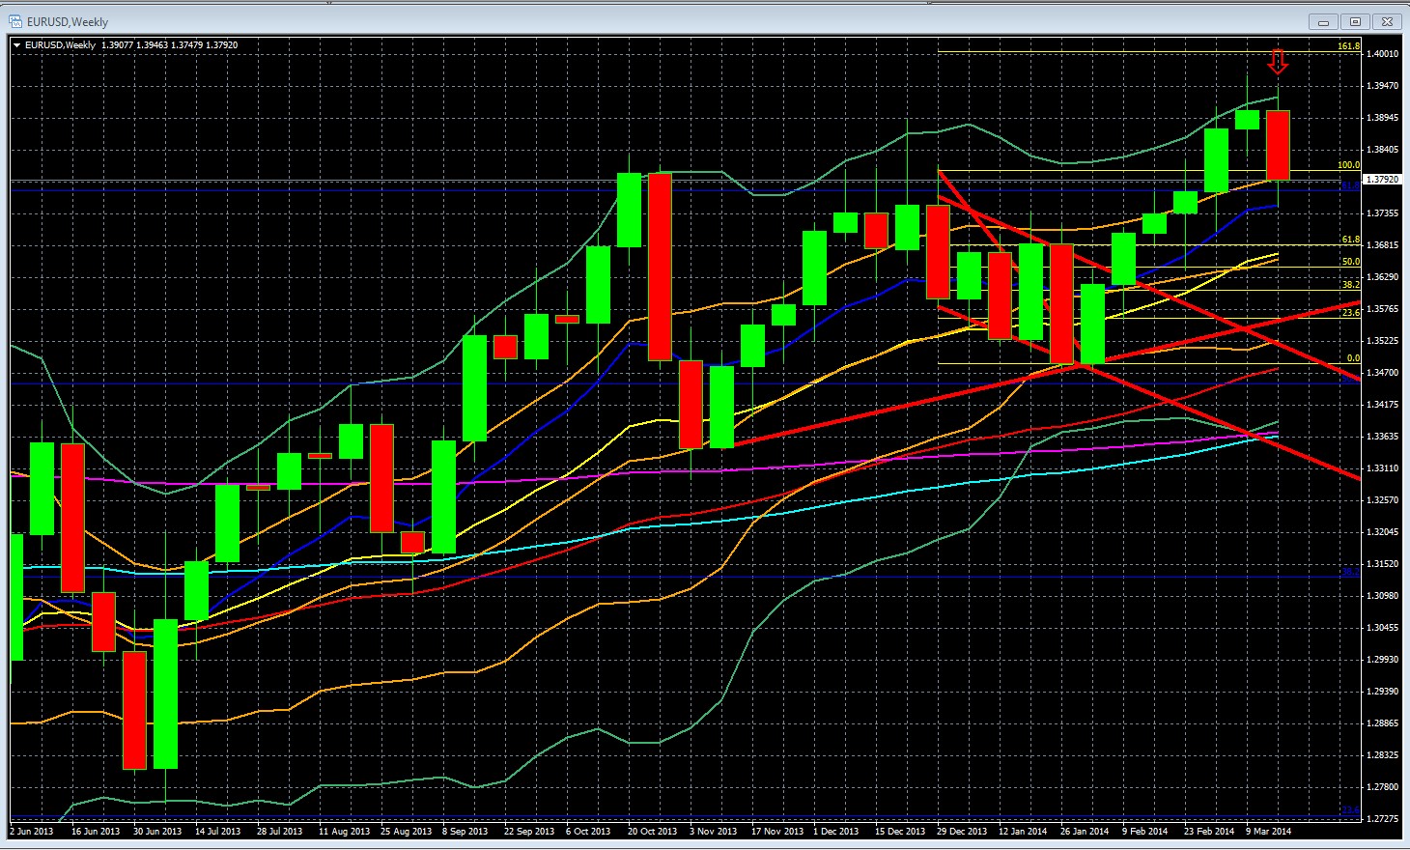
Task: Click the latest red weekly candle body
Action: click(1278, 145)
